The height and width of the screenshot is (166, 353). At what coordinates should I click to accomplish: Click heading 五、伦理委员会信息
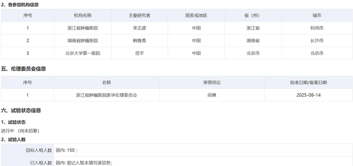click(23, 69)
